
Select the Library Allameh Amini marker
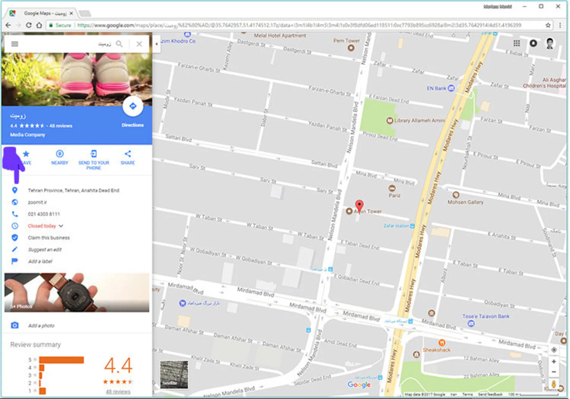click(390, 121)
